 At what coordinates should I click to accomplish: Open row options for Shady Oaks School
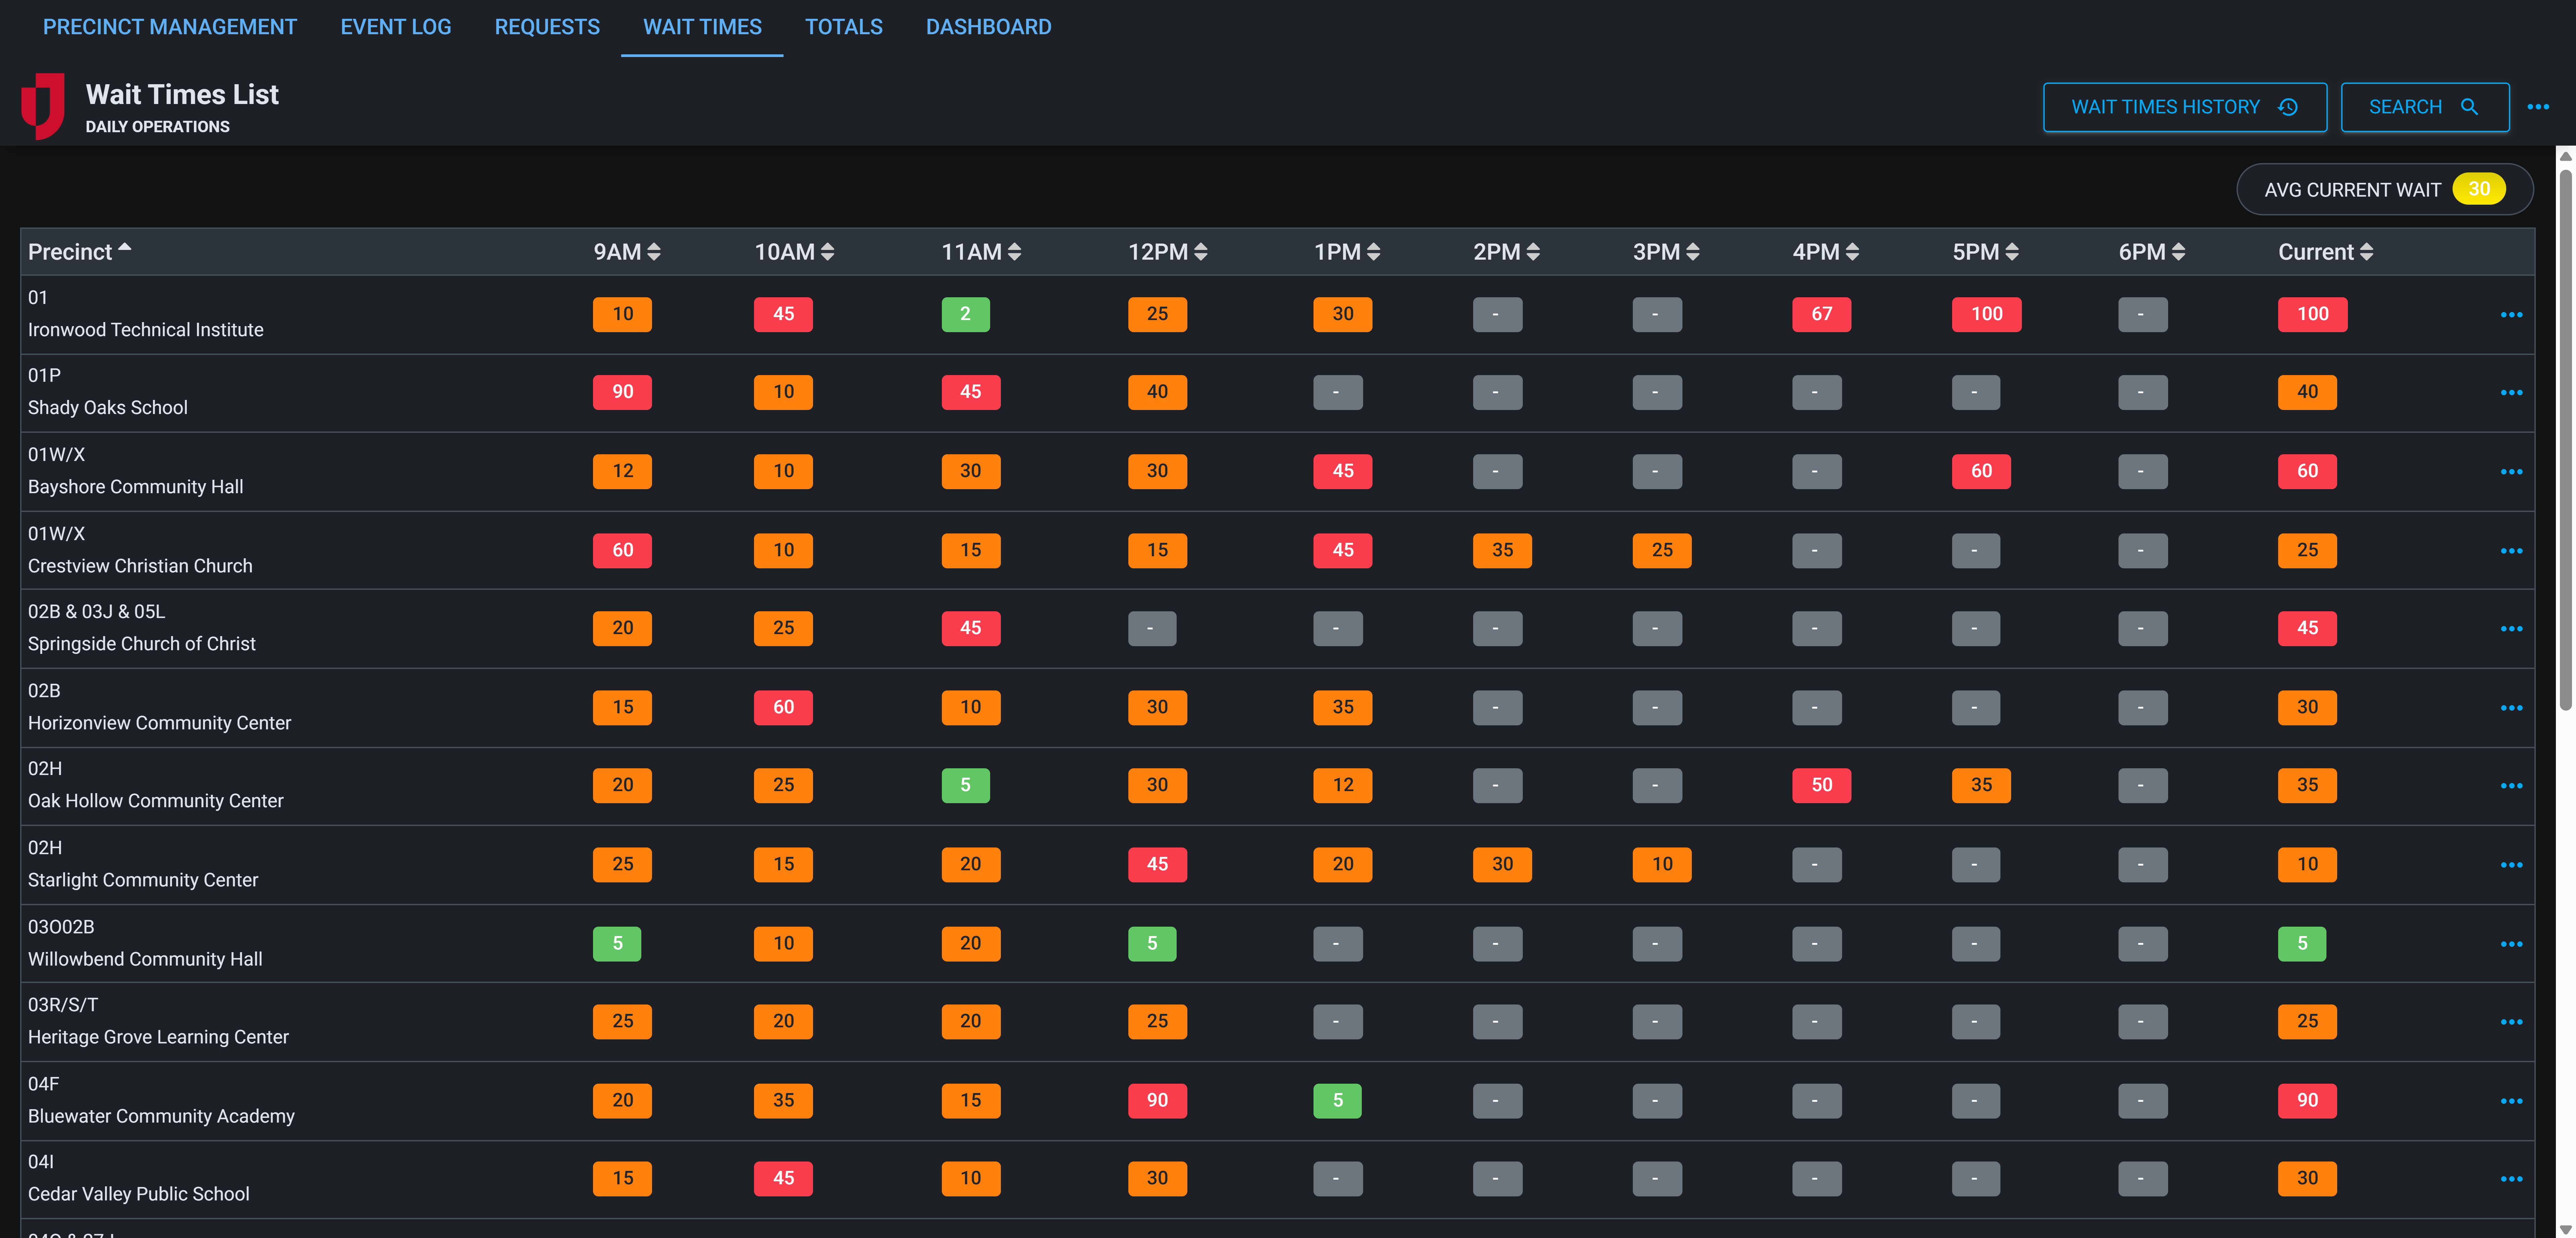pos(2512,392)
